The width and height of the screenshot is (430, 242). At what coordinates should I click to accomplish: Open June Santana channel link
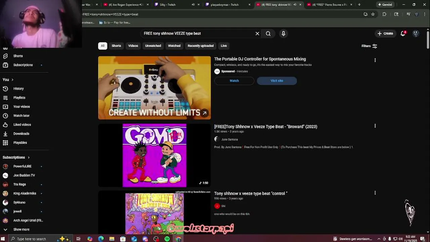point(229,139)
